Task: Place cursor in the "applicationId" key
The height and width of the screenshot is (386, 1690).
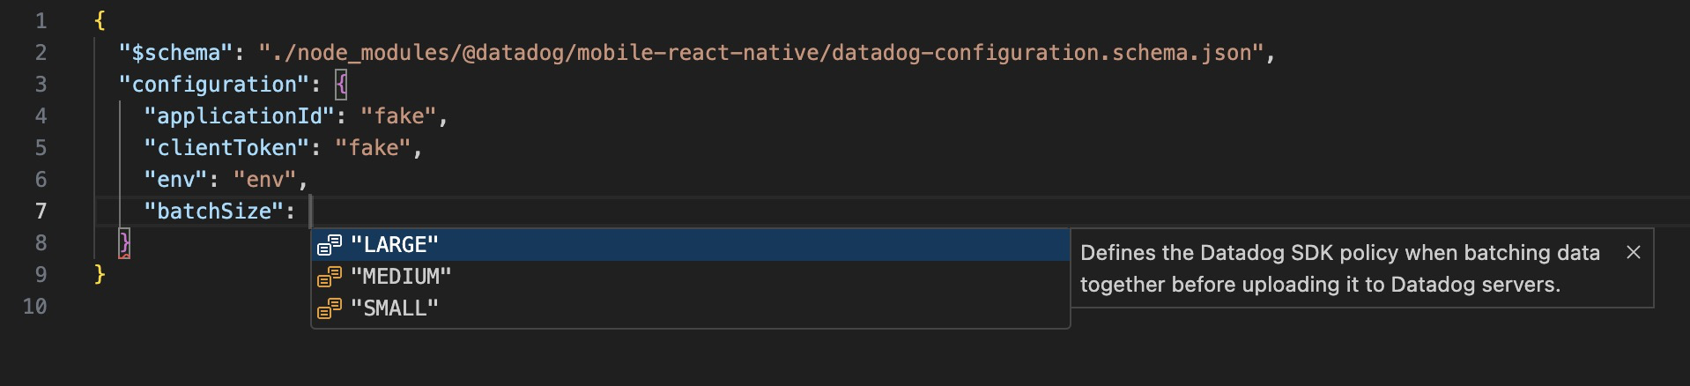Action: click(x=239, y=116)
